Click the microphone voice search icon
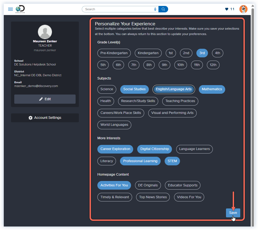Screen dimensions: 258x230 point(155,9)
